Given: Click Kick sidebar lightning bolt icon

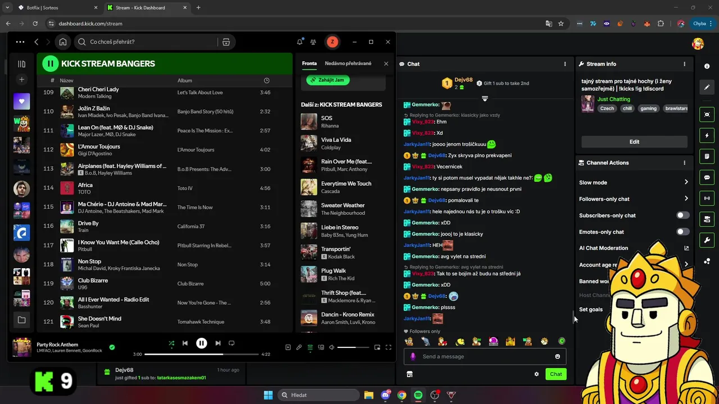Looking at the screenshot, I should coord(707,135).
